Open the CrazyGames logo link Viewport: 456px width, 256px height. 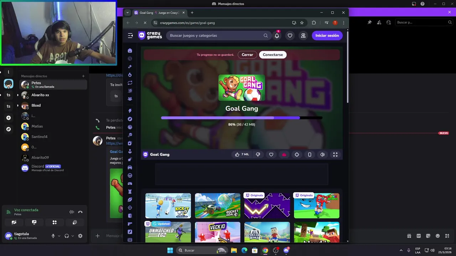coord(150,36)
